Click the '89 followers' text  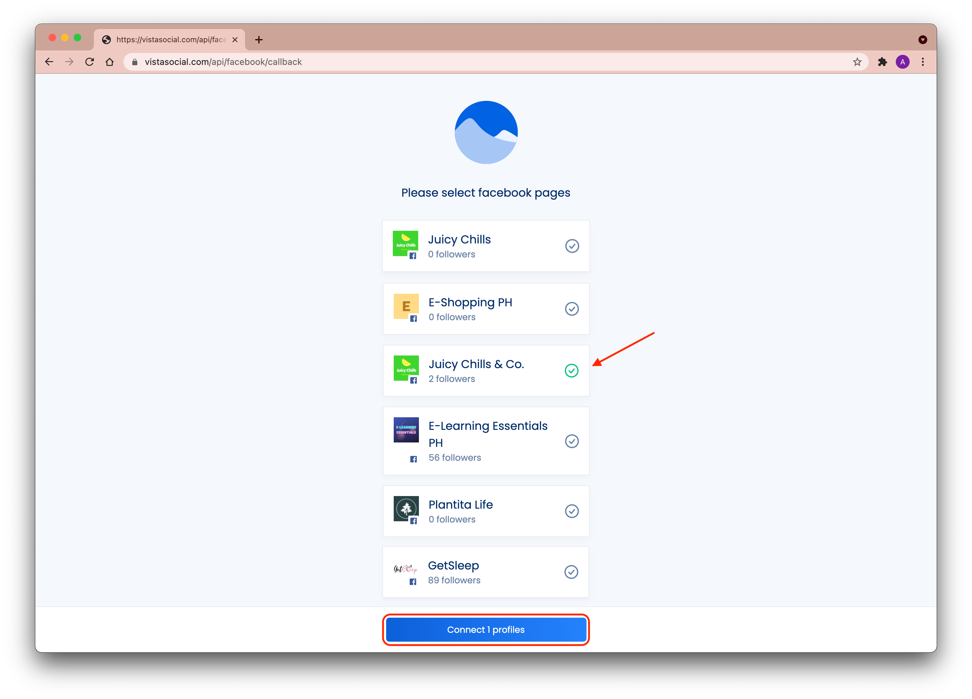[454, 580]
